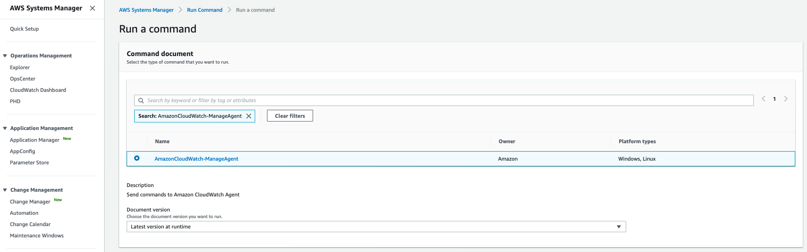The height and width of the screenshot is (252, 807).
Task: Click the Amazon owner cell
Action: click(x=508, y=159)
